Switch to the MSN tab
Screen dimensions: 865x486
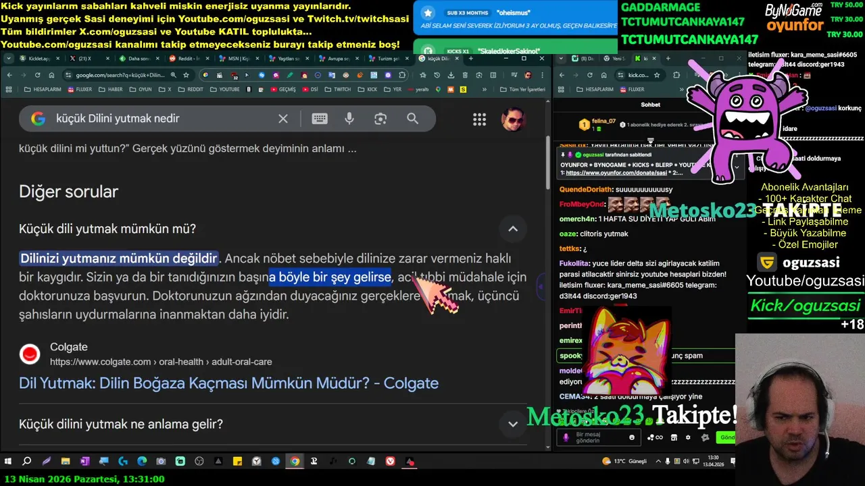240,59
